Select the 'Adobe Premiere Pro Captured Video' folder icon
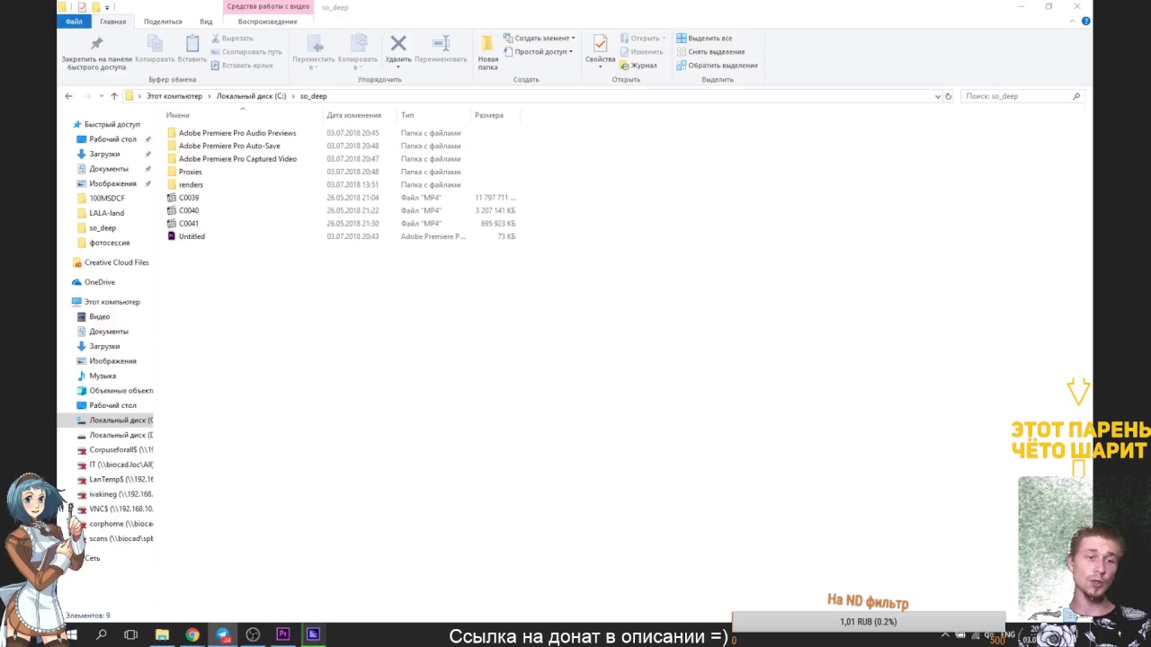The width and height of the screenshot is (1151, 647). point(172,159)
